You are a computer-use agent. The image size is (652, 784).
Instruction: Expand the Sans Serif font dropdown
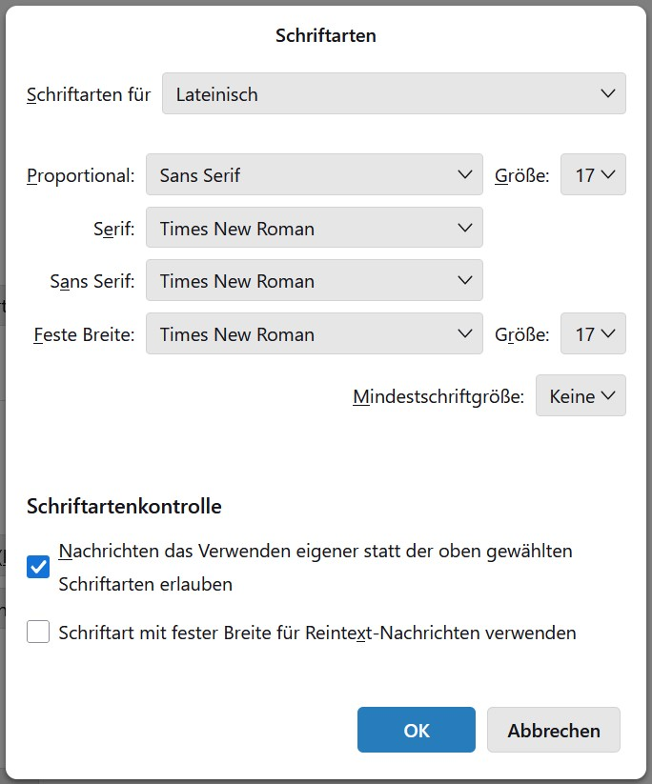314,281
